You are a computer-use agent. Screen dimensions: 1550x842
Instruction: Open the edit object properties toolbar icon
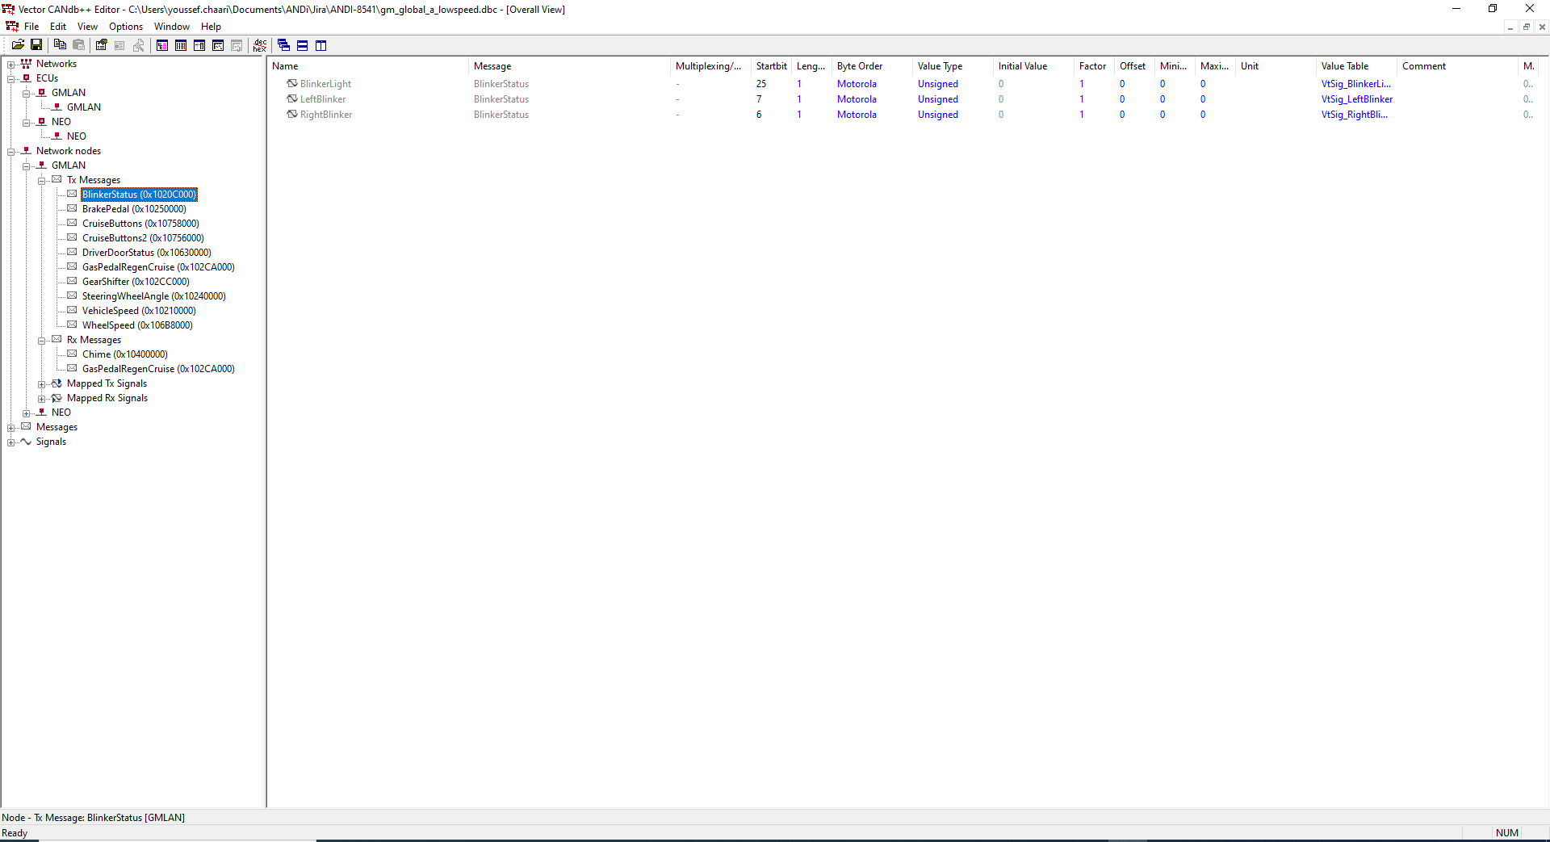tap(101, 45)
